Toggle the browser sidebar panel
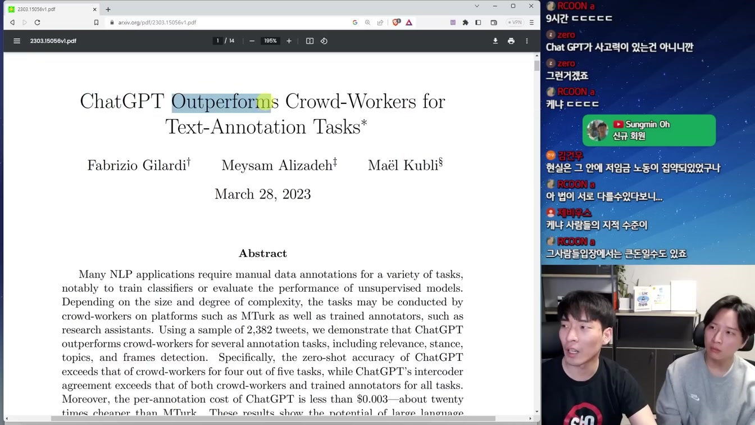Image resolution: width=755 pixels, height=425 pixels. click(478, 22)
